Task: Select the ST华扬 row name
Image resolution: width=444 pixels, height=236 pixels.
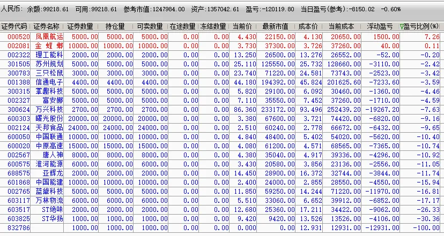Action: point(53,218)
